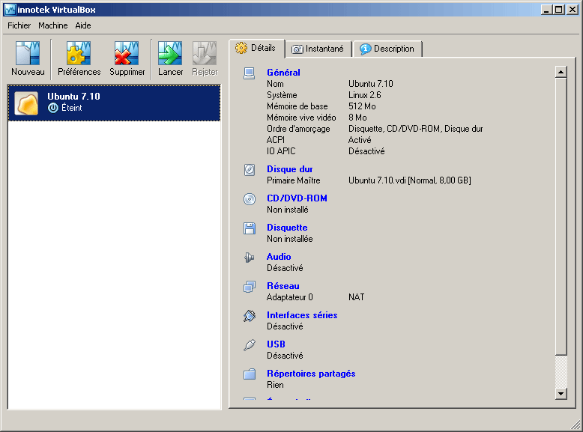The width and height of the screenshot is (583, 432).
Task: Click the Répertoires partagés folder icon
Action: point(250,374)
